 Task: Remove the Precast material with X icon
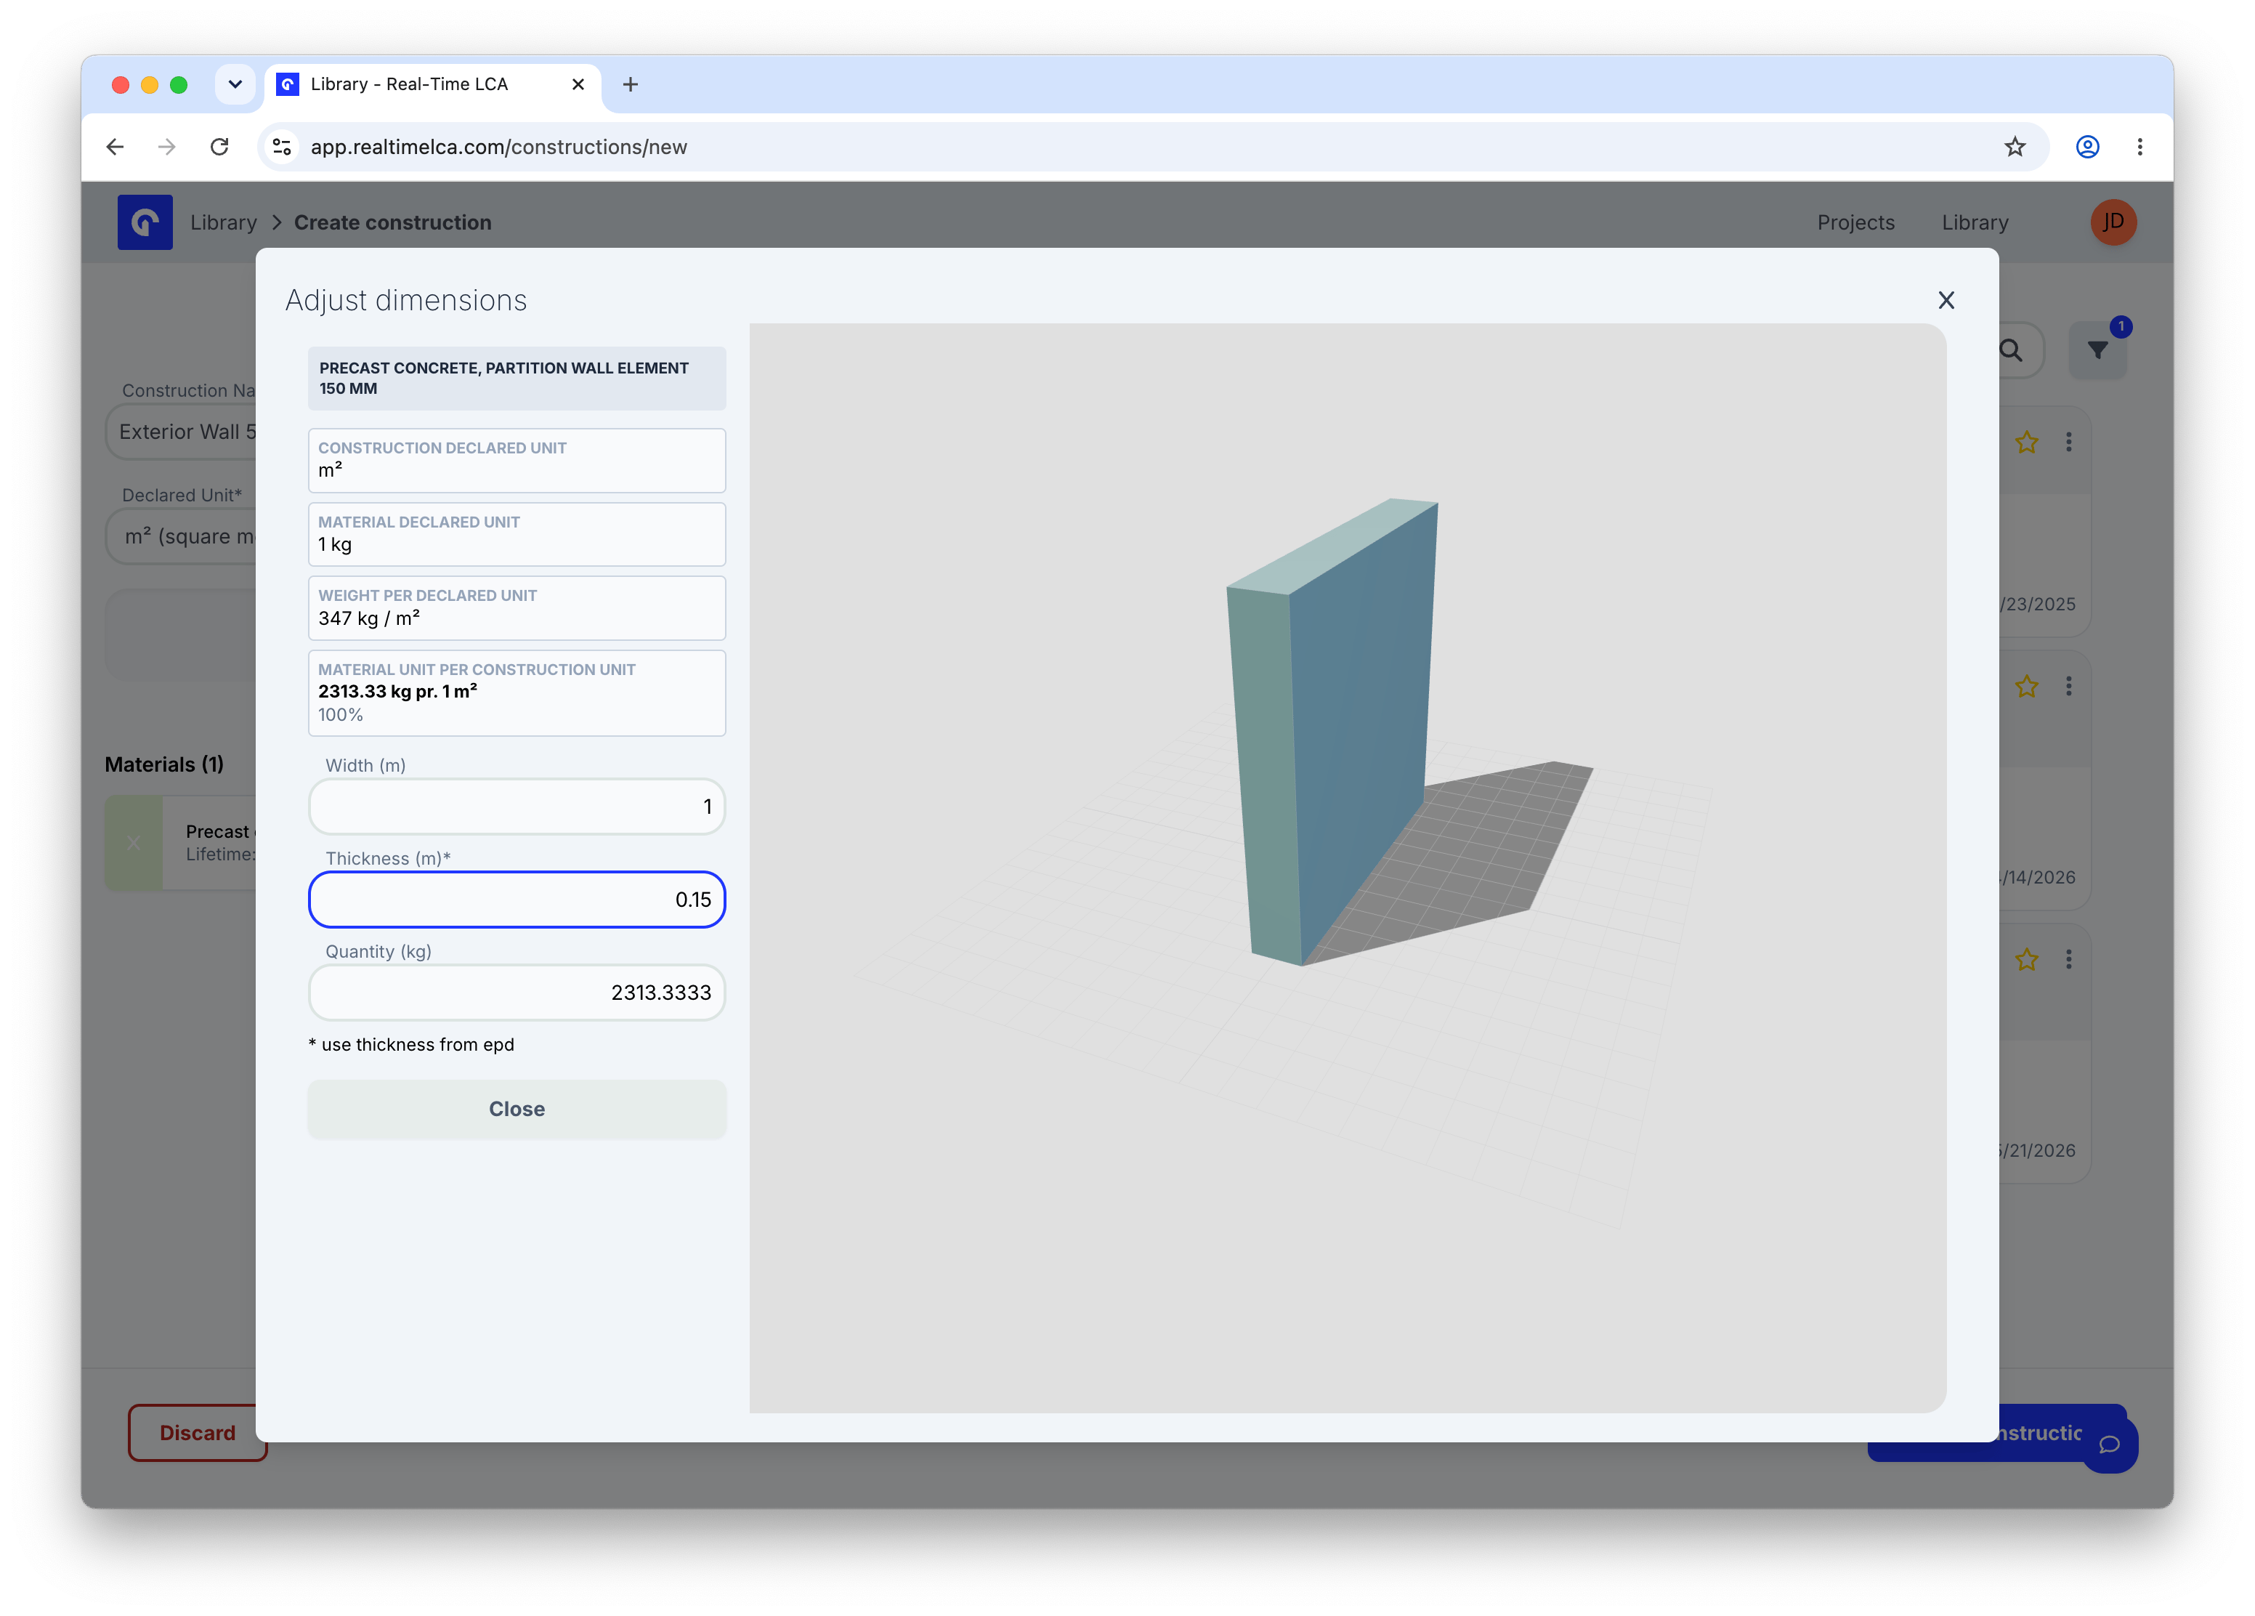click(133, 844)
